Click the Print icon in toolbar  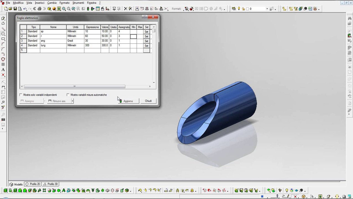tap(39, 9)
